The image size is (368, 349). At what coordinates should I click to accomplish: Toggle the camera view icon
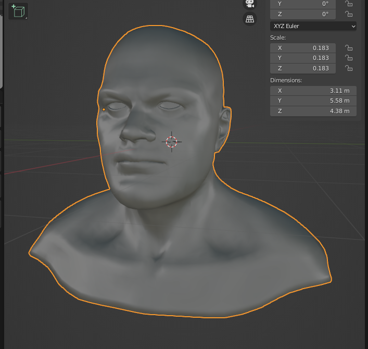pyautogui.click(x=250, y=4)
